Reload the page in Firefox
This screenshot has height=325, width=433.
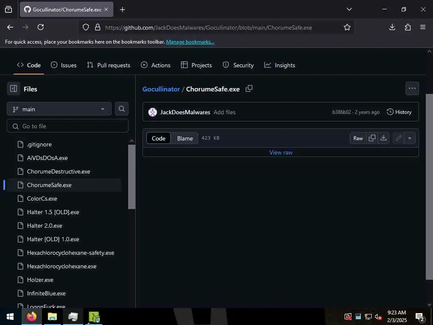[x=41, y=27]
